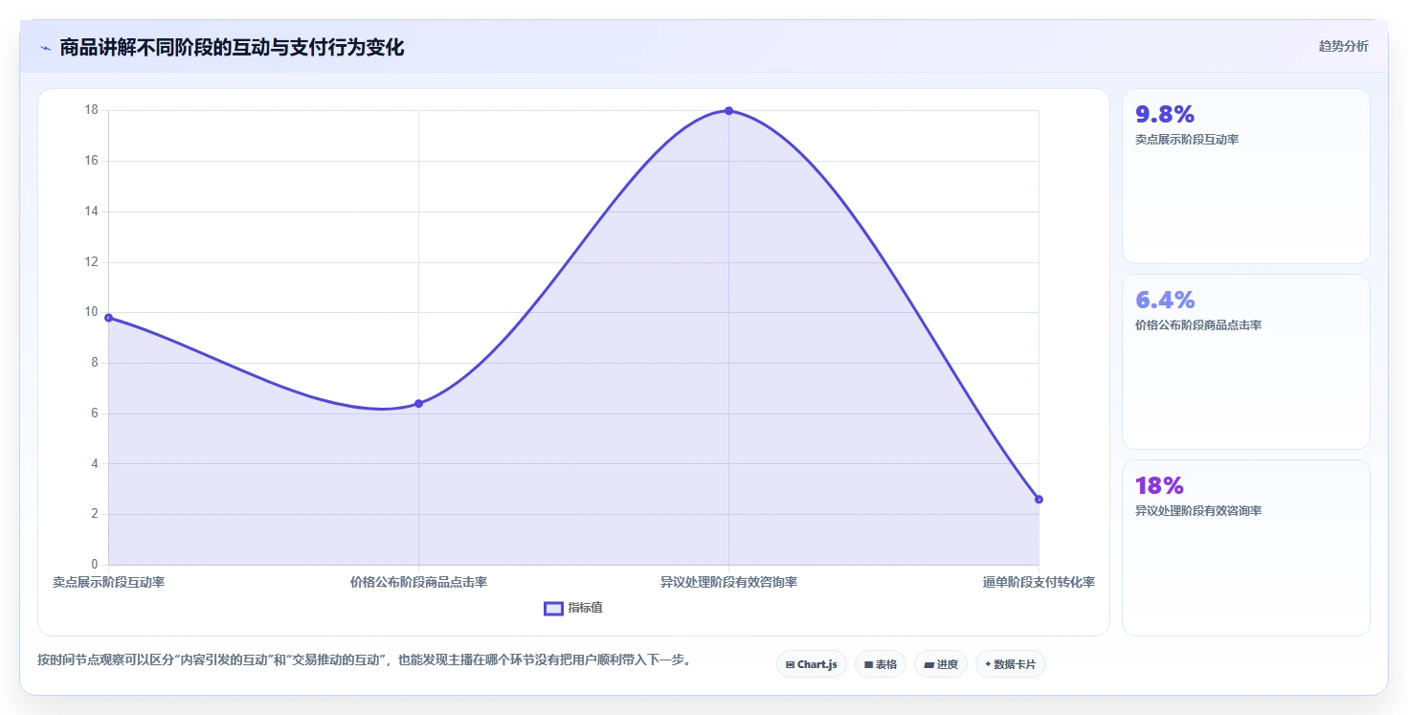Click the 6.4% value text

coord(1165,301)
